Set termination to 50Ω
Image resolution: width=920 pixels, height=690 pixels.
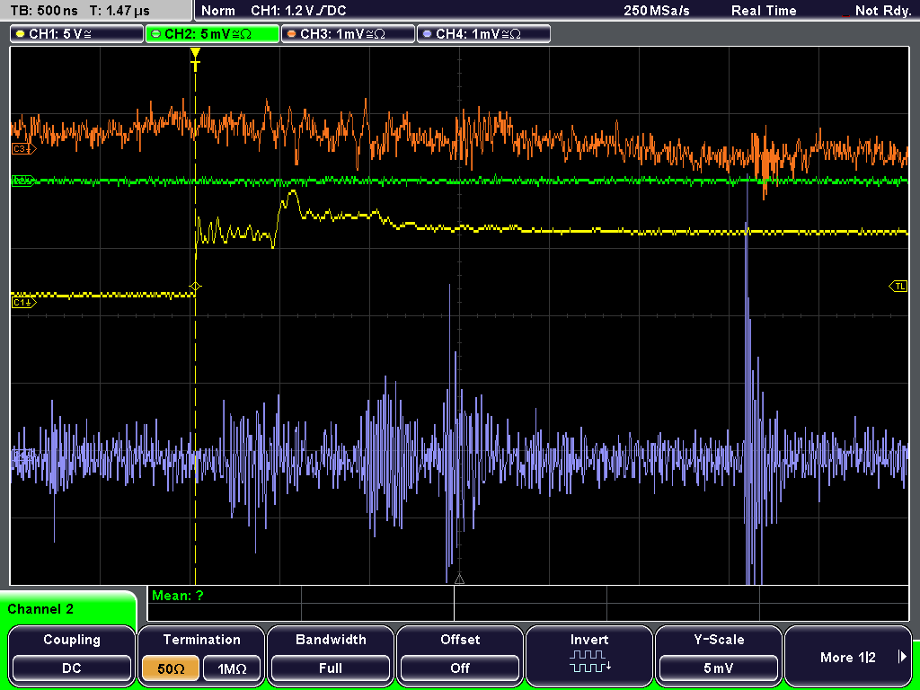click(171, 668)
